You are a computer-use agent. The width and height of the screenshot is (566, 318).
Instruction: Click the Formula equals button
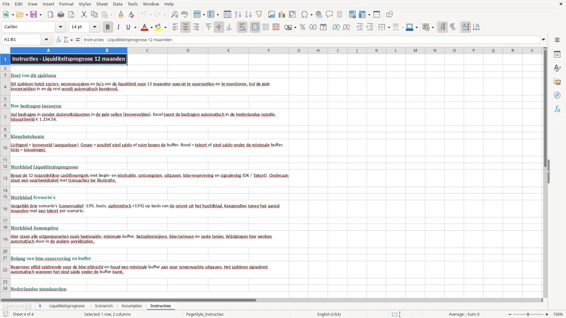tap(78, 40)
